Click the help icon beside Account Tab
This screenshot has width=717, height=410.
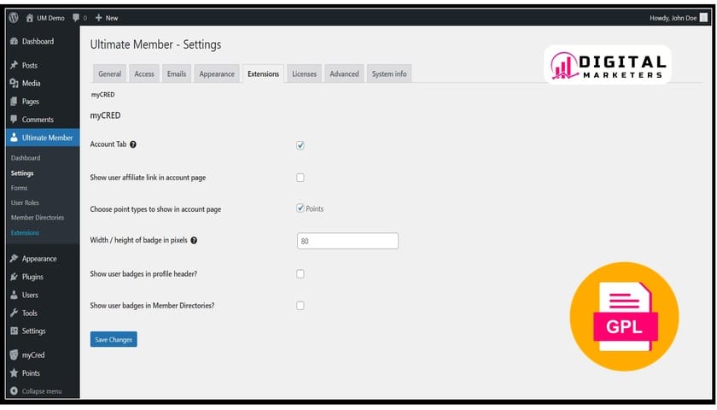point(133,144)
